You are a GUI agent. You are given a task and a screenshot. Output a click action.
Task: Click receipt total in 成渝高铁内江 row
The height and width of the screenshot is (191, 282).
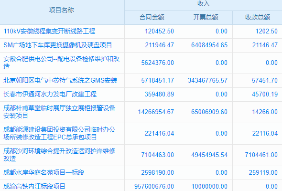point(272,186)
